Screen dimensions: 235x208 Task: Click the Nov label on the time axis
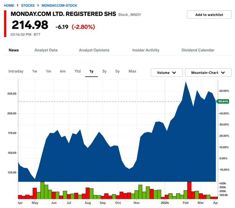(x=137, y=203)
